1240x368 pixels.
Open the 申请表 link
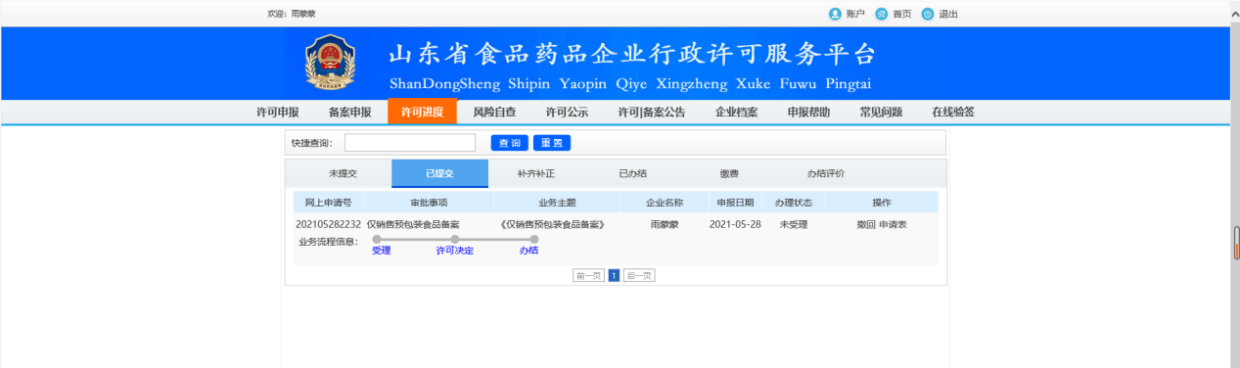point(893,224)
